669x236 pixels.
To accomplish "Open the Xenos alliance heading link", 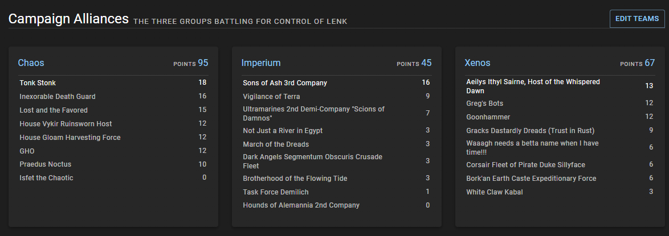I will 478,63.
